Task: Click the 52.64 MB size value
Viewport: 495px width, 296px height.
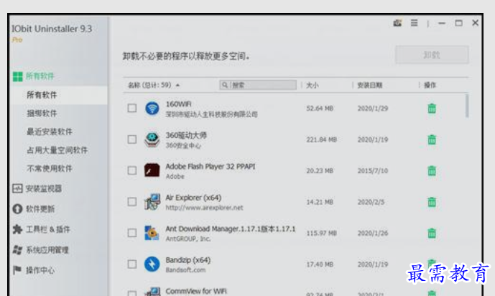Action: pos(320,108)
